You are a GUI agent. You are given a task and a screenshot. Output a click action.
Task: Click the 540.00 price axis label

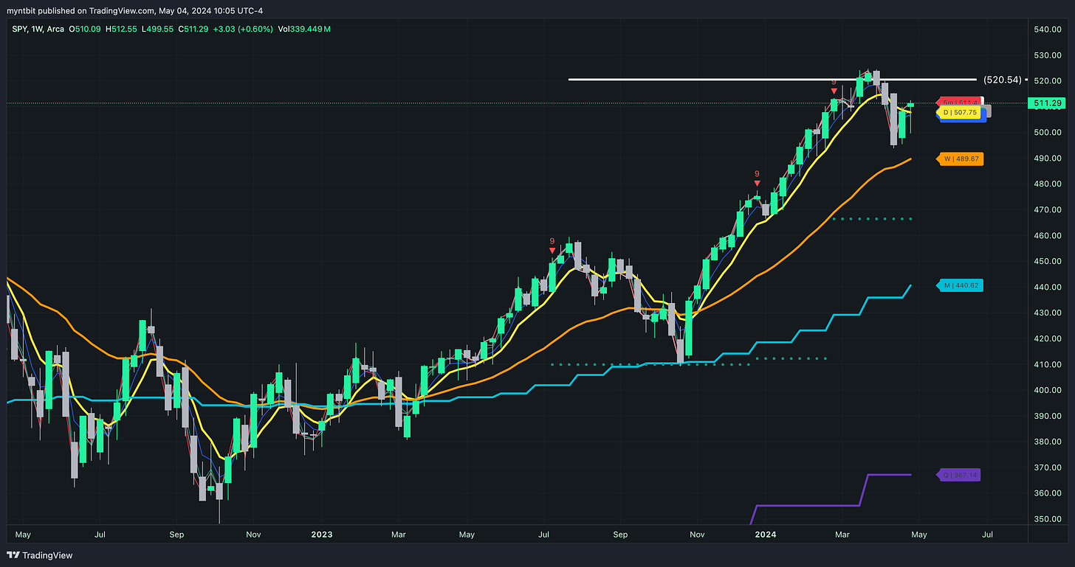click(1047, 29)
